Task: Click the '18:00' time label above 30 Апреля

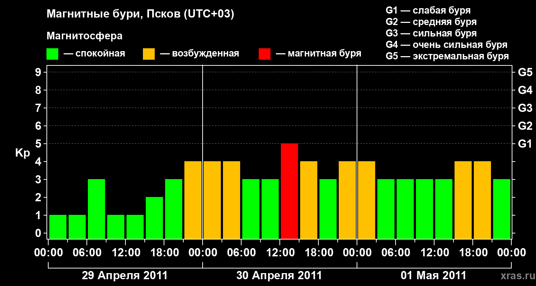Action: (x=318, y=253)
